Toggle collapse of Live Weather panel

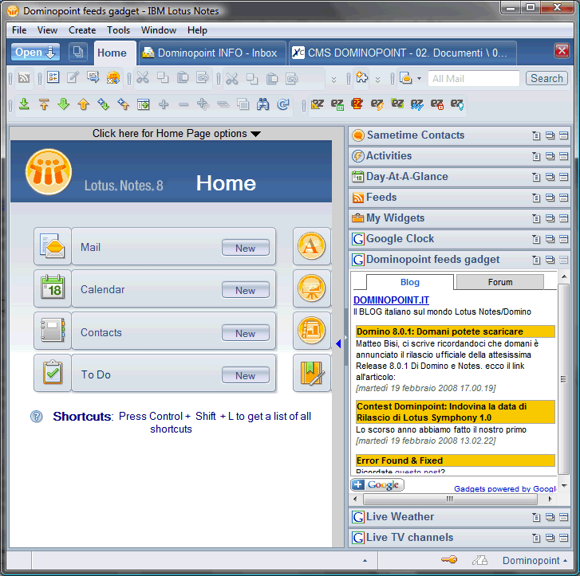click(x=563, y=517)
